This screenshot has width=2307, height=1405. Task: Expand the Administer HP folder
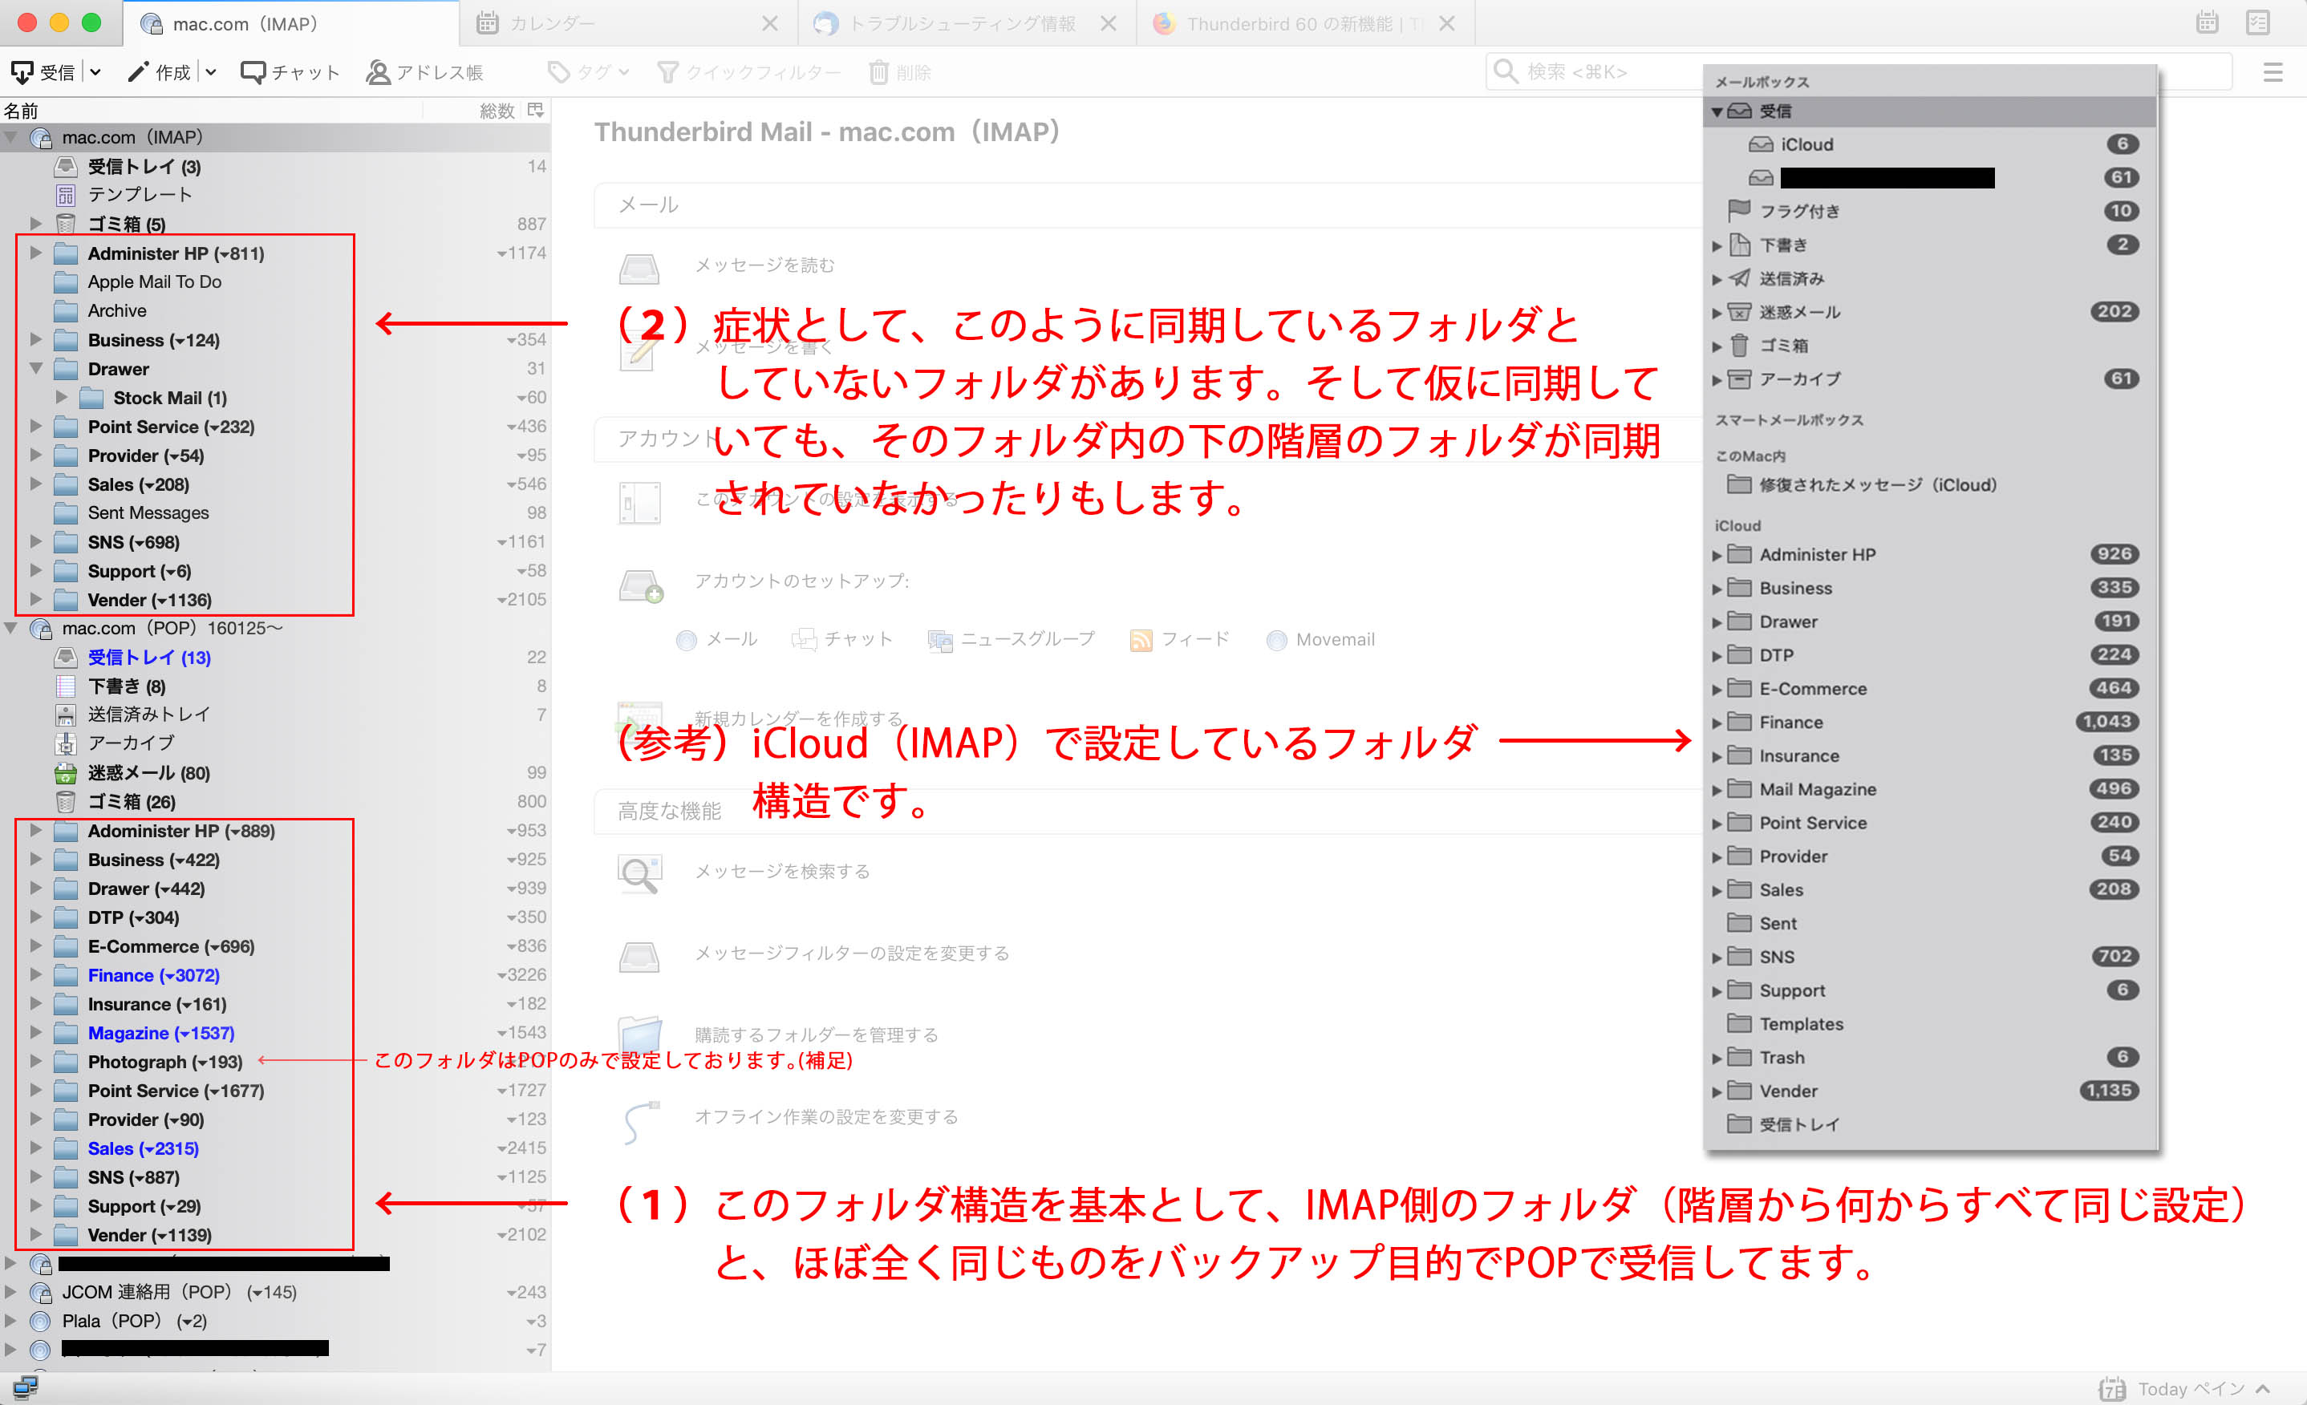click(37, 253)
